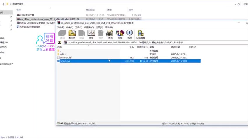Click the WinRAR title bar app icon

(x=59, y=23)
